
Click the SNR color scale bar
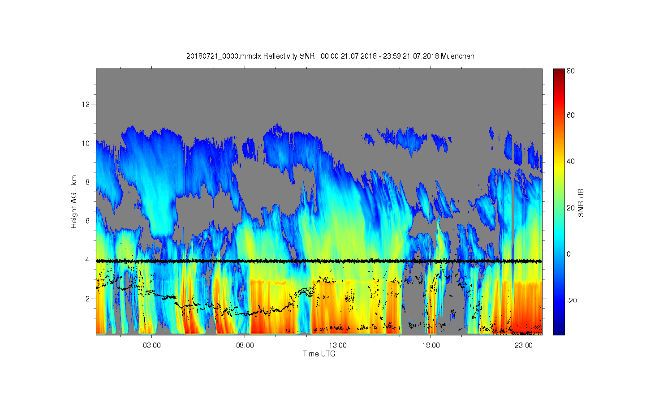[559, 201]
